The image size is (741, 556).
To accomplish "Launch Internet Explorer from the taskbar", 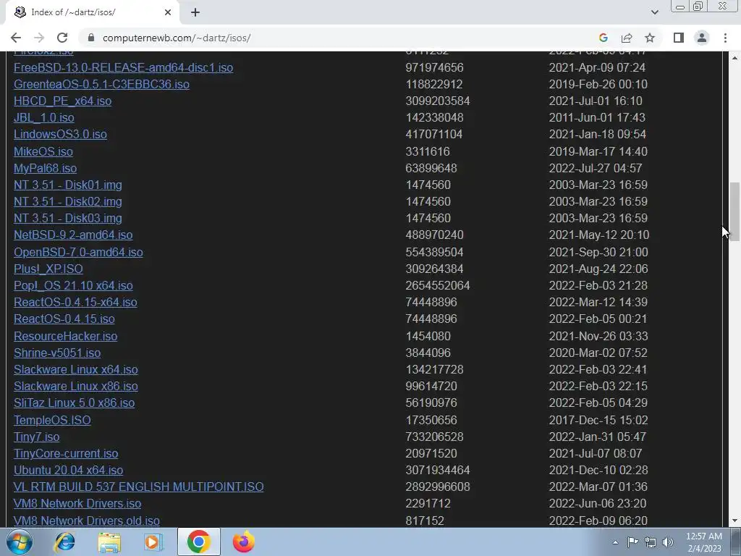I will click(64, 542).
